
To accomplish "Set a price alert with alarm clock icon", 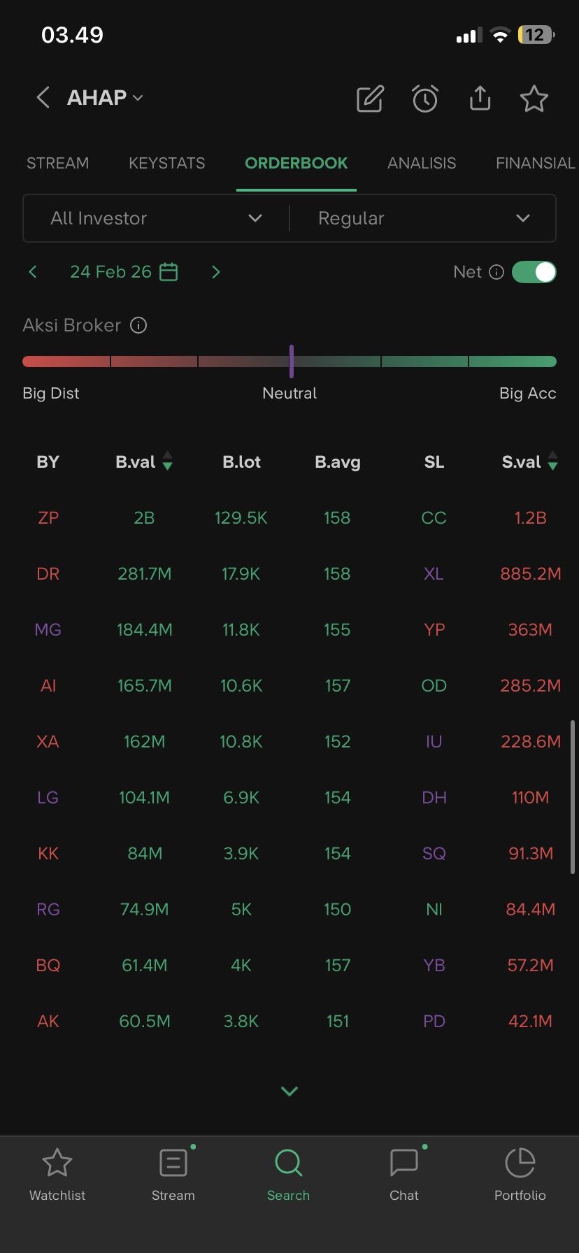I will (424, 99).
